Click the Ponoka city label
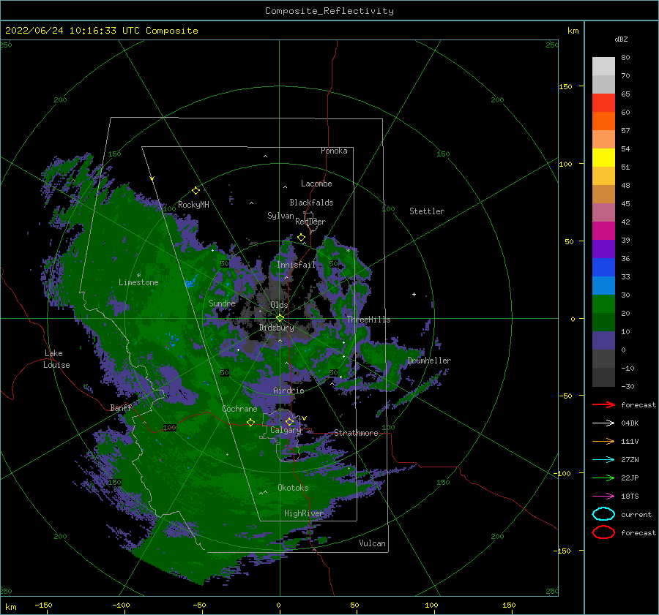This screenshot has height=615, width=659. point(334,151)
